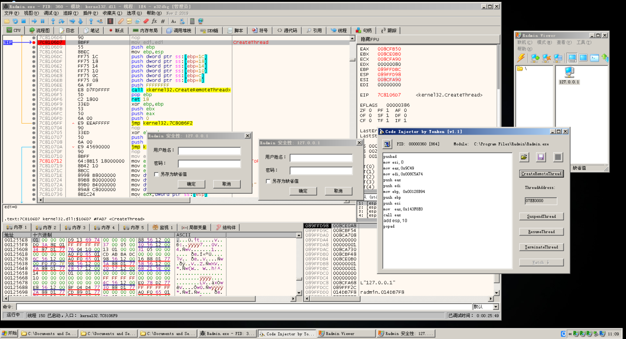The image size is (626, 339).
Task: Click username field in left Radmin security dialog
Action: click(x=209, y=151)
